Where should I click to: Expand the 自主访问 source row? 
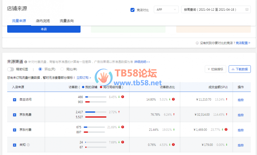coord(15,100)
